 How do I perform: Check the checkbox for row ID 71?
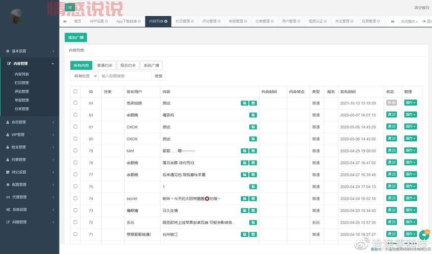75,234
